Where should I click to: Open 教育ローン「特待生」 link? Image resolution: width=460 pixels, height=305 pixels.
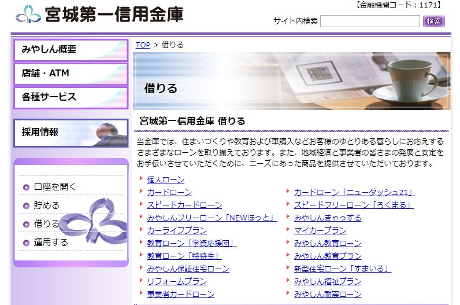pyautogui.click(x=184, y=256)
